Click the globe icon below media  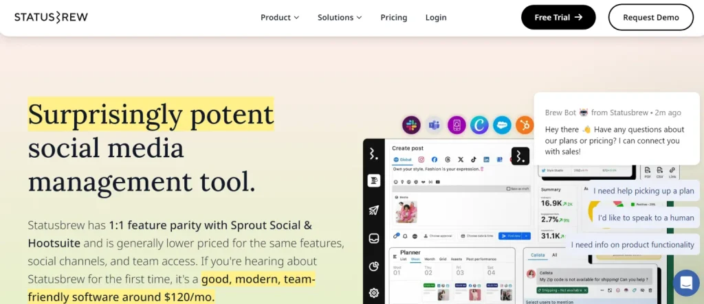point(415,236)
